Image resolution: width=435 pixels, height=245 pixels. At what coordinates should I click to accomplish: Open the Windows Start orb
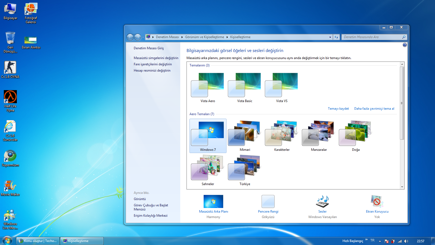coord(7,241)
